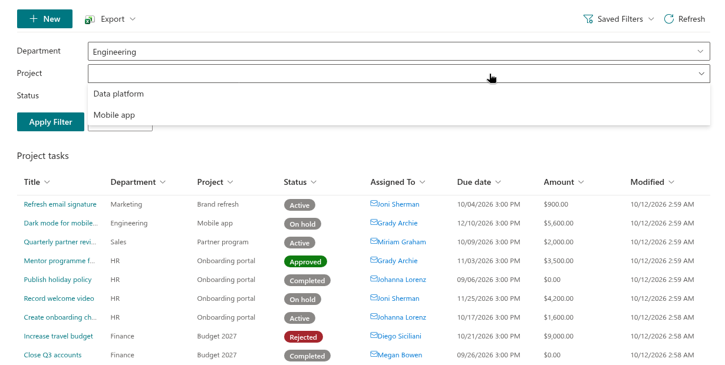
Task: Click the Apply Filter button
Action: pyautogui.click(x=51, y=122)
